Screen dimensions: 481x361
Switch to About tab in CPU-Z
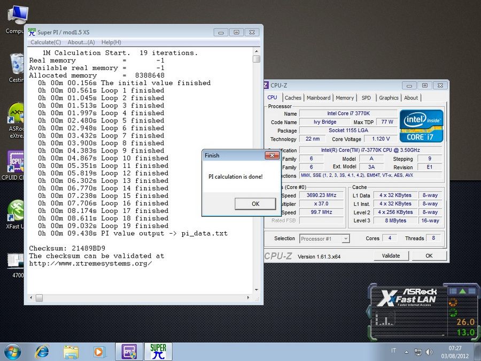(x=411, y=98)
